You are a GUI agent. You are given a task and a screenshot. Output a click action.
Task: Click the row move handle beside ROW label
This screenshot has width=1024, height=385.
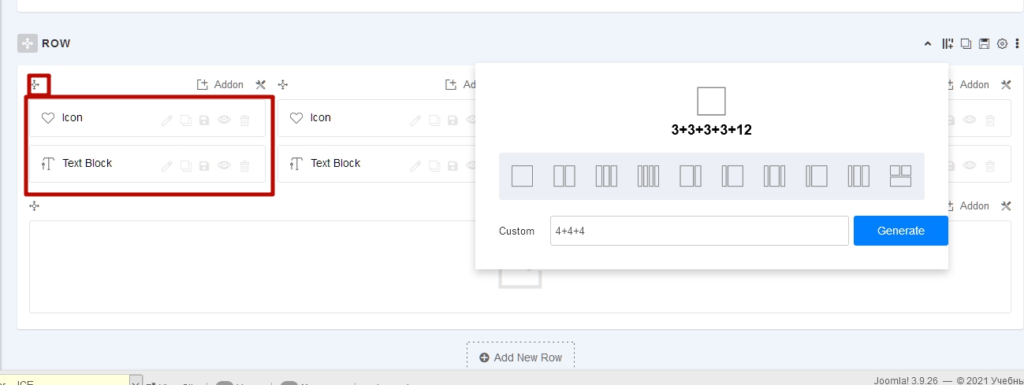tap(28, 43)
